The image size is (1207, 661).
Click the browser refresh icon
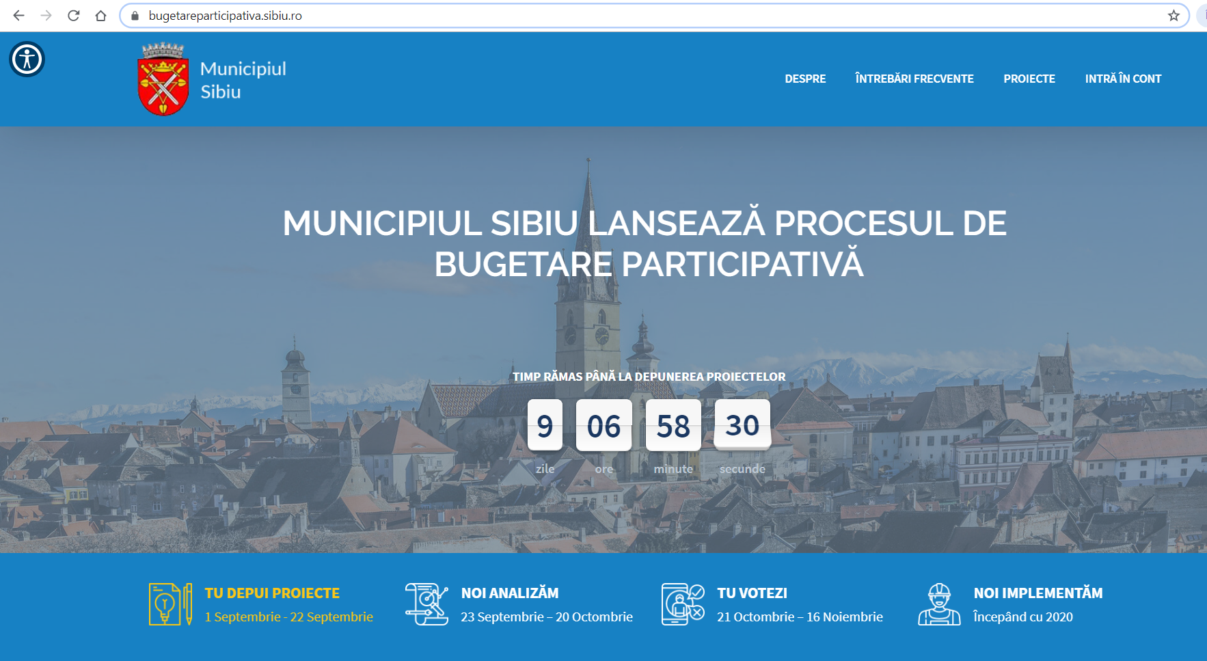coord(72,14)
